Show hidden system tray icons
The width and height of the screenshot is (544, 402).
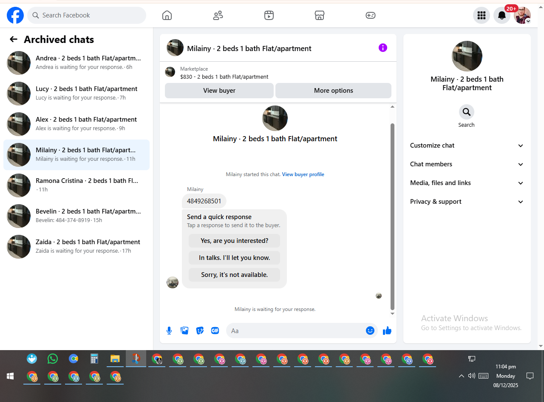[x=461, y=376]
